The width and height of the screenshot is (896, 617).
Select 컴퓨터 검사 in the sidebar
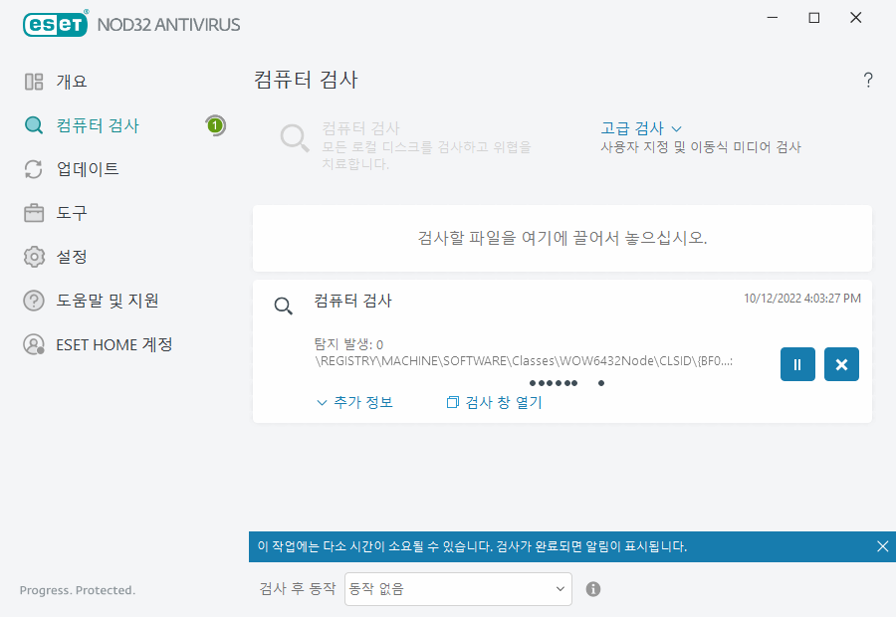tap(97, 125)
